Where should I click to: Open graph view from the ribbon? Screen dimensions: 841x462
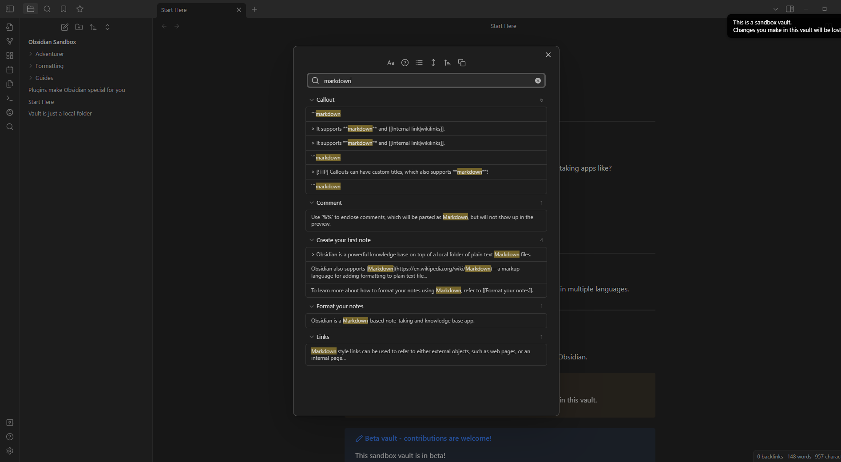click(10, 41)
